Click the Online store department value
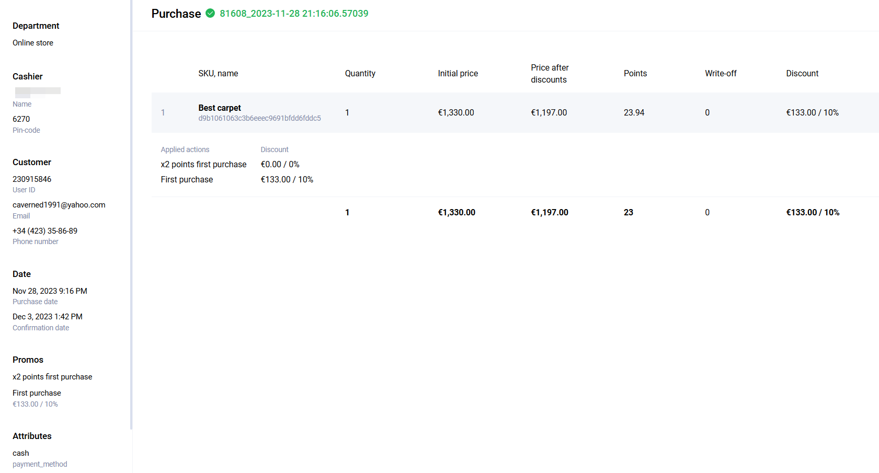Screen dimensions: 879x473 (33, 43)
